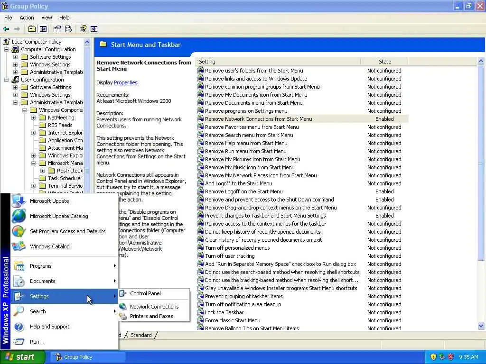Click settings list scrollbar down arrow
This screenshot has width=486, height=364.
(481, 326)
